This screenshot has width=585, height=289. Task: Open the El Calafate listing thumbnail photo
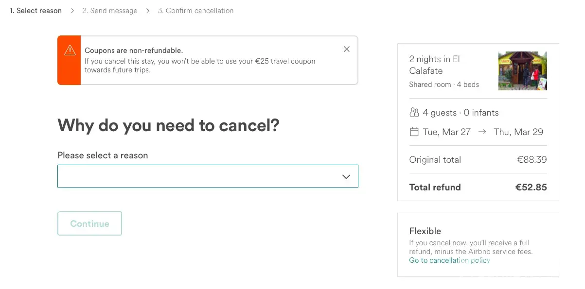[x=522, y=71]
